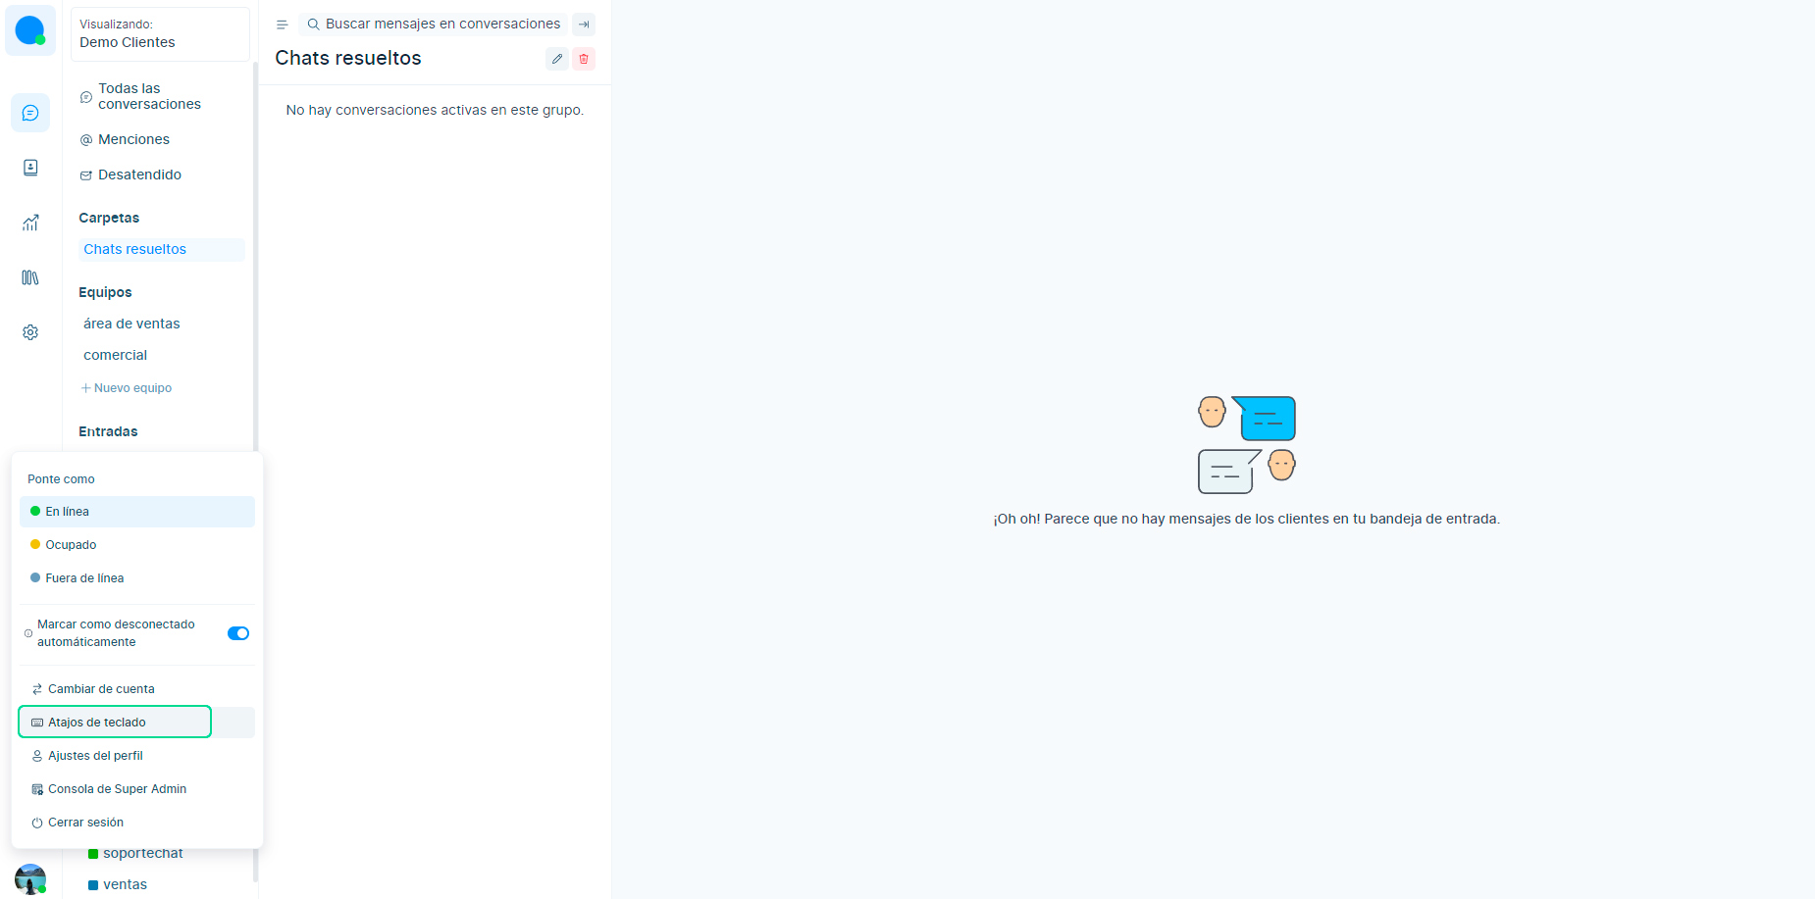
Task: Open the Reports chart icon
Action: (x=30, y=223)
